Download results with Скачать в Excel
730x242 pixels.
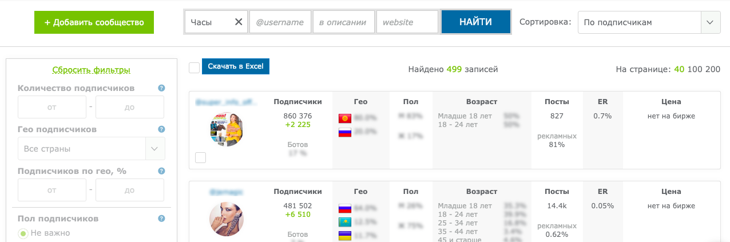click(x=235, y=66)
